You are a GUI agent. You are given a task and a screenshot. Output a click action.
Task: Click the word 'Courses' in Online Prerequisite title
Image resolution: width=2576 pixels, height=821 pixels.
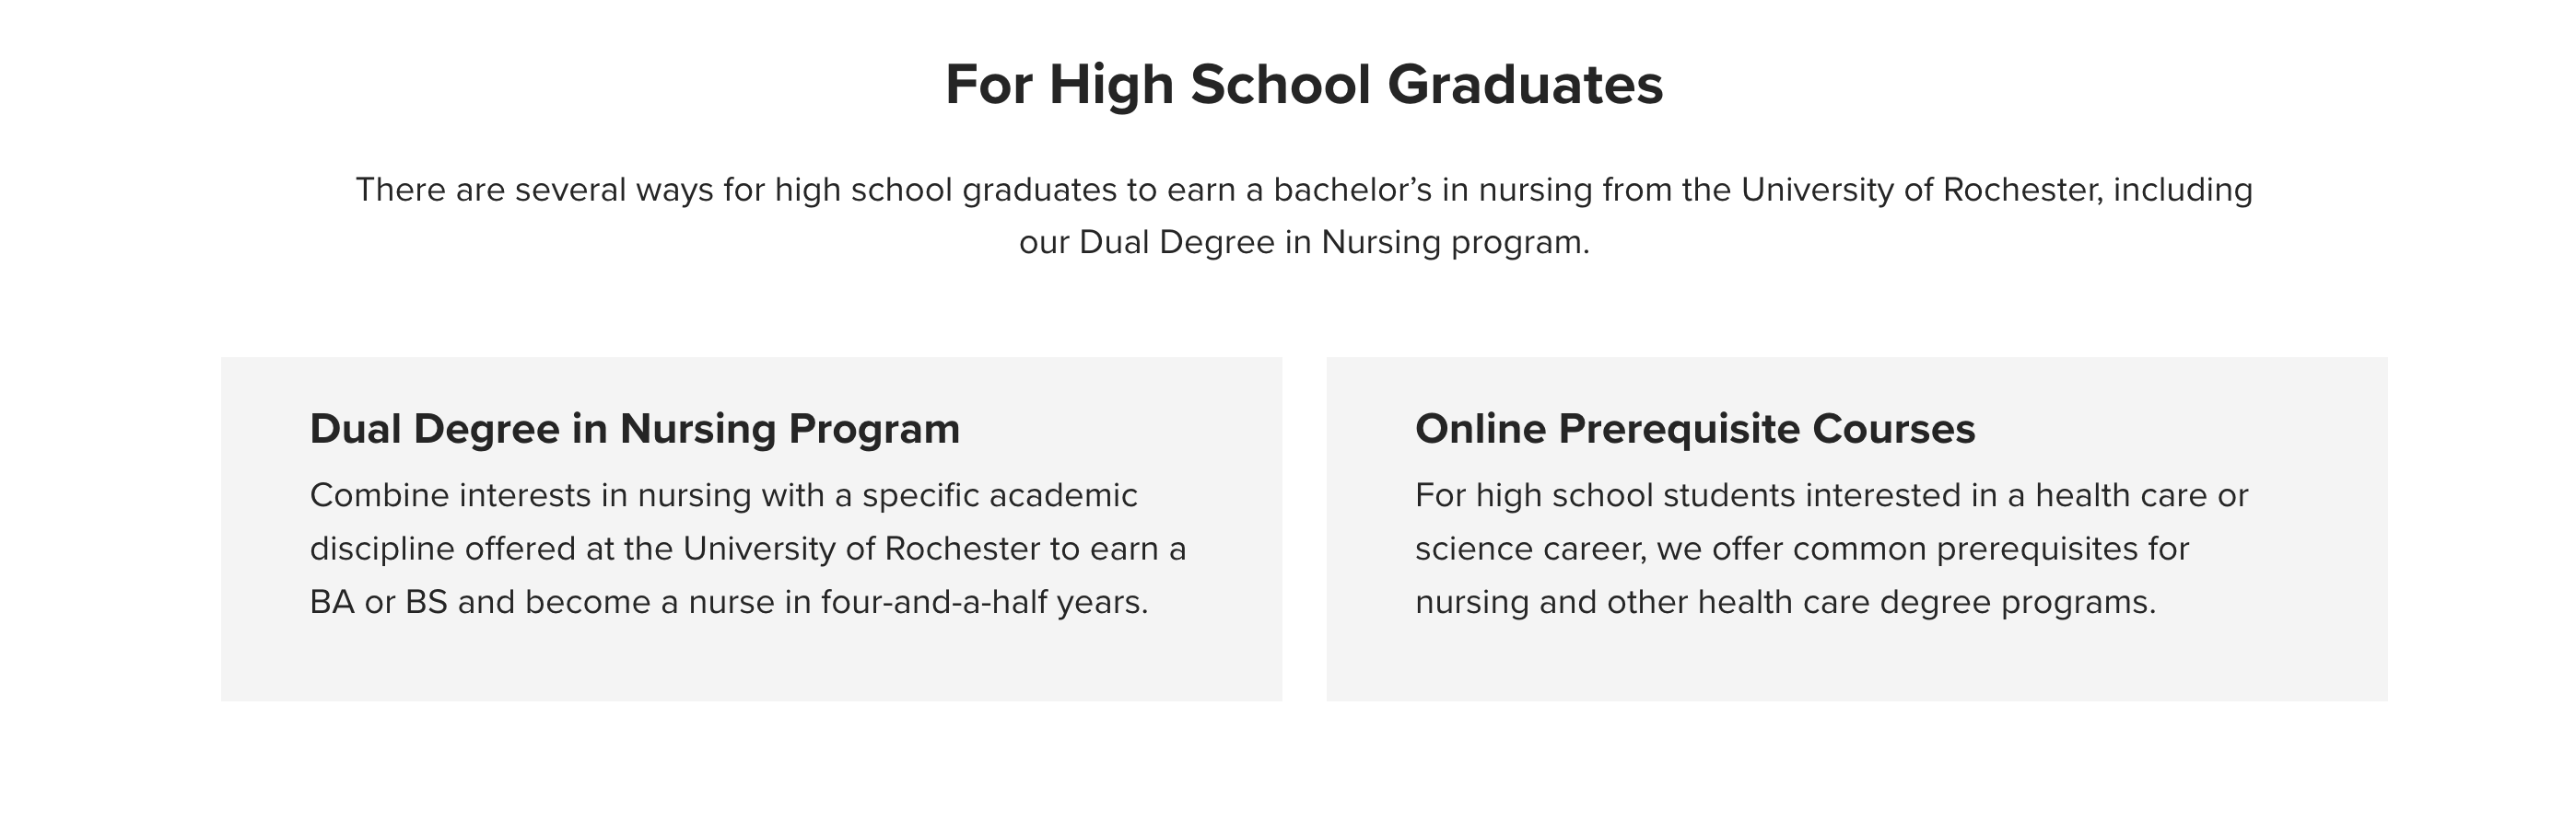click(1893, 430)
